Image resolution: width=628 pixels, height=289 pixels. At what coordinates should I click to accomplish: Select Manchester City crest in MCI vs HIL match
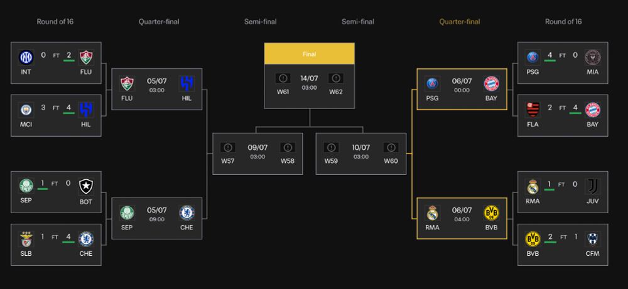26,110
